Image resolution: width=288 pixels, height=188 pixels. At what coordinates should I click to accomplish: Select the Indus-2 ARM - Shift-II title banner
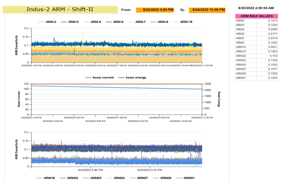pos(60,9)
